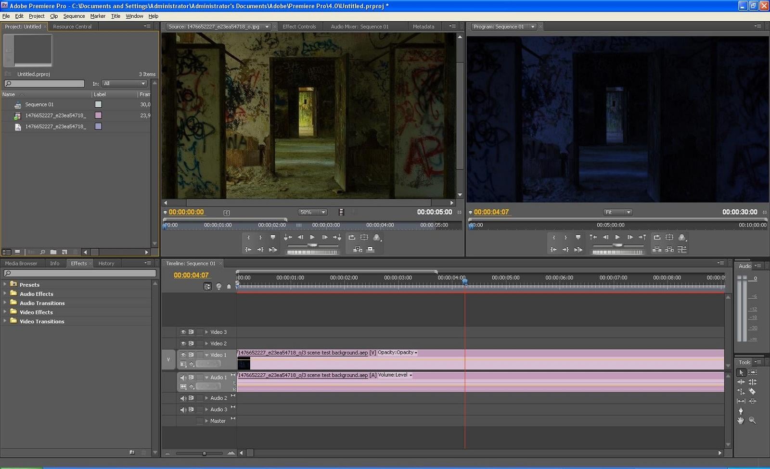Expand the Video Effects folder
The width and height of the screenshot is (770, 469).
click(x=5, y=312)
